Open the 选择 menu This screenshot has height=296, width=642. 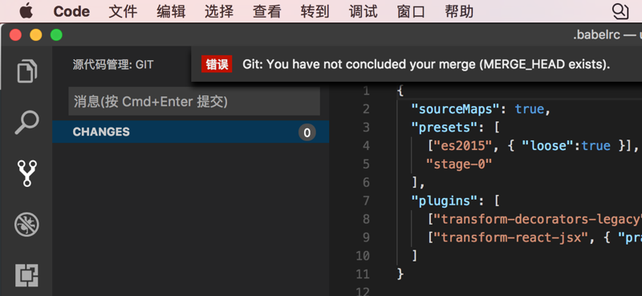[x=218, y=11]
